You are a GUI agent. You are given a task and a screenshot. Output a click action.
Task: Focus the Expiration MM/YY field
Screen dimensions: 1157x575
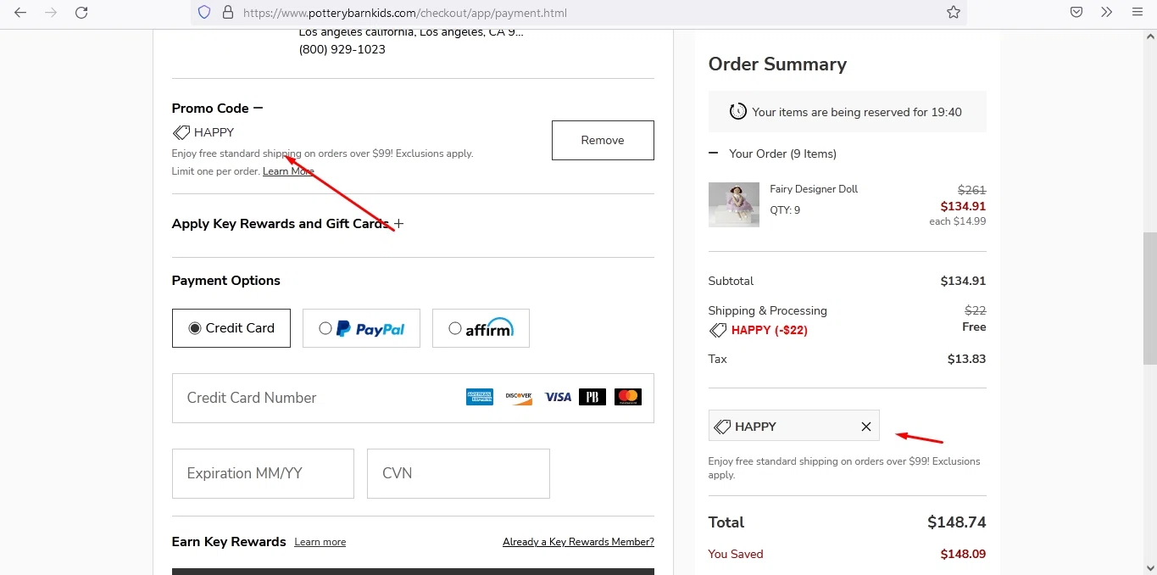click(x=263, y=473)
